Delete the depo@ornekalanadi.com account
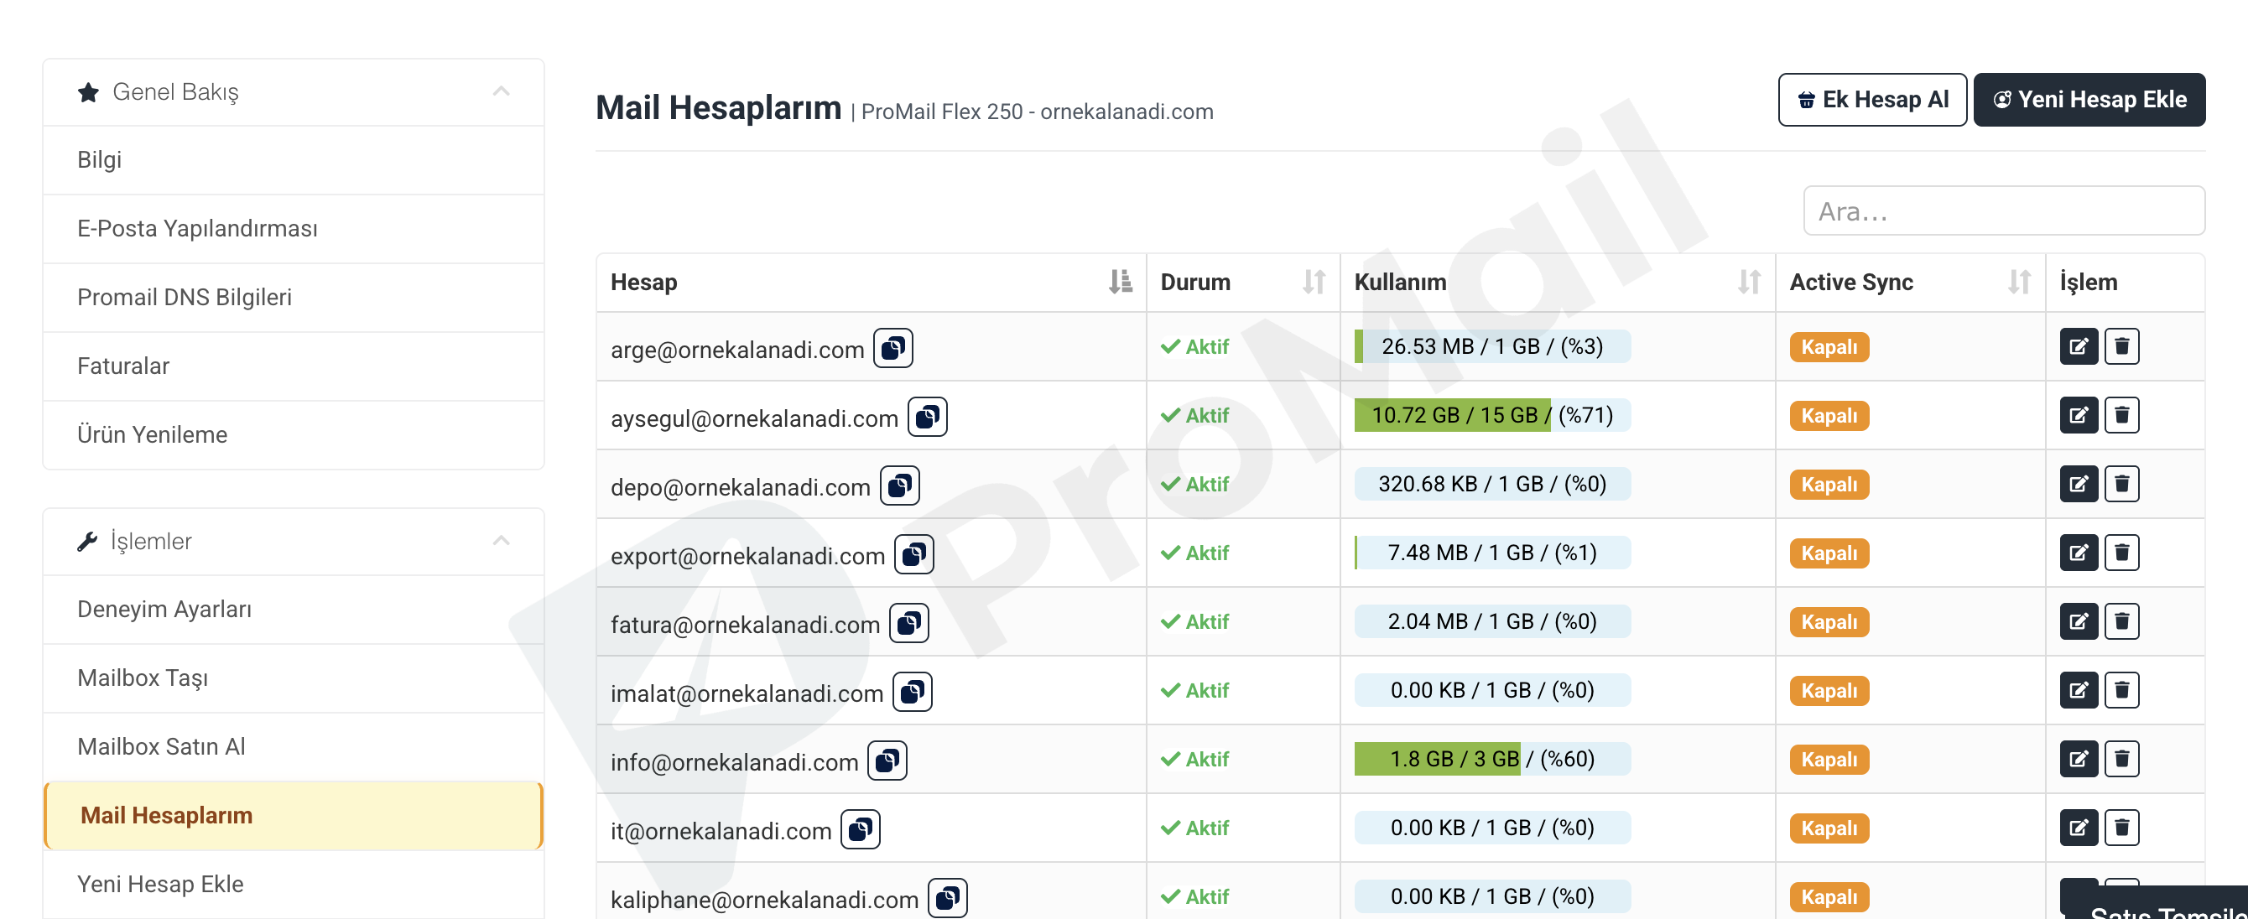Screen dimensions: 2248x919 [2121, 484]
